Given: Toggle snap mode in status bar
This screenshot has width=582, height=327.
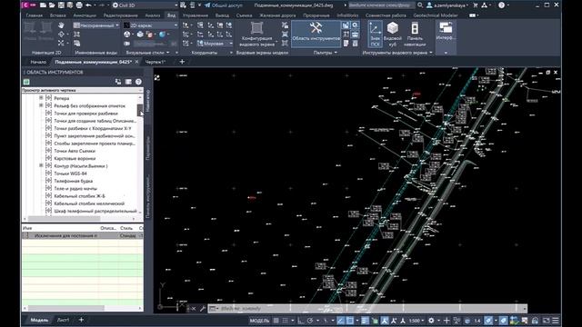Looking at the screenshot, I should point(285,321).
